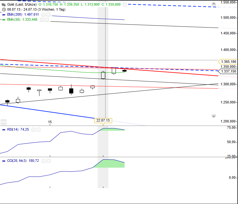Open settings gear next to Gold OHLC values
Screen dimensions: 238x204
point(124,5)
